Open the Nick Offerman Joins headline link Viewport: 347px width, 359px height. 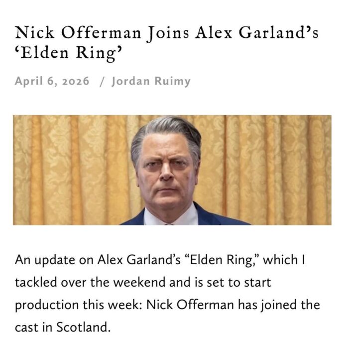click(x=167, y=42)
